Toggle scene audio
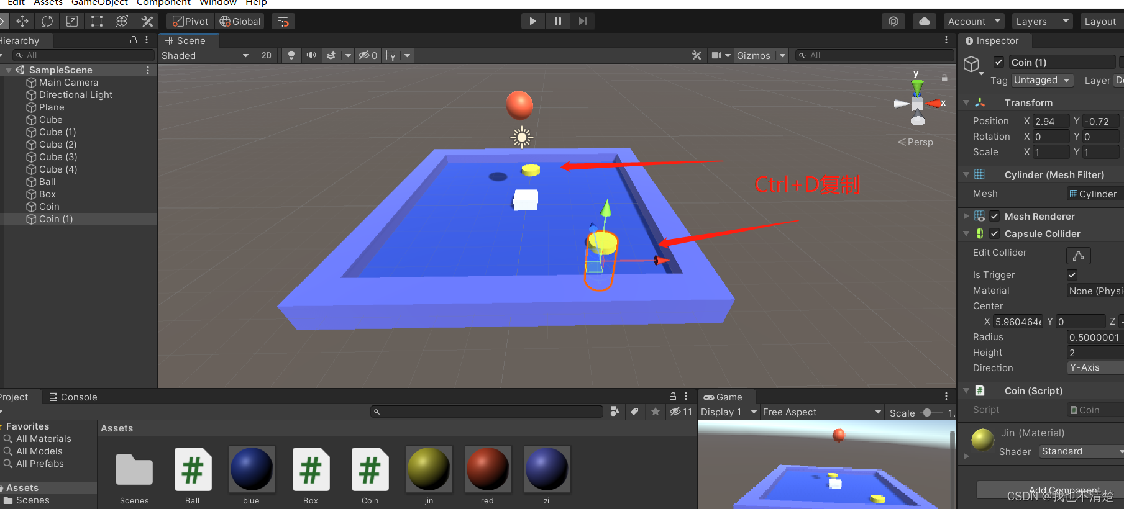 [311, 55]
